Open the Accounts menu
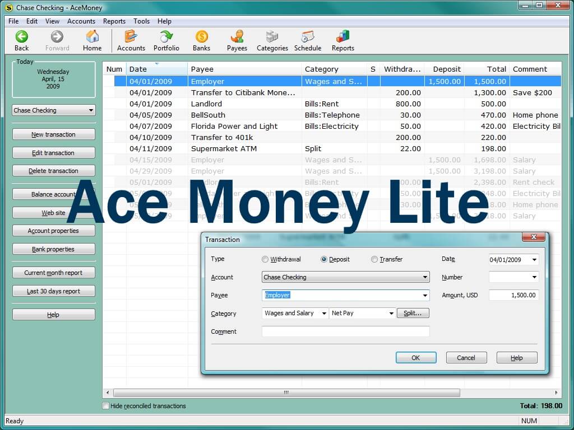The image size is (574, 430). tap(81, 21)
